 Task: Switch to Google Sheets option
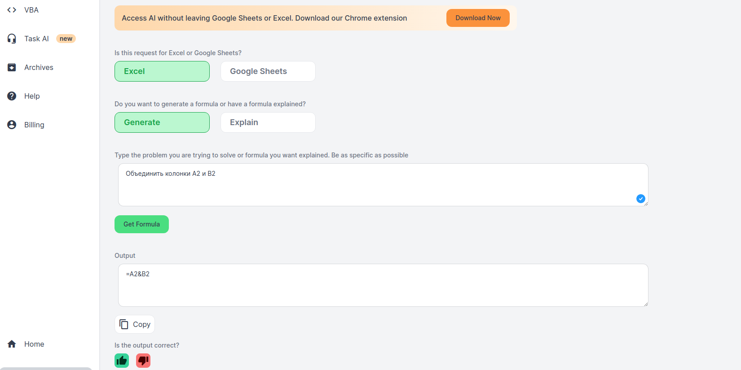(268, 71)
